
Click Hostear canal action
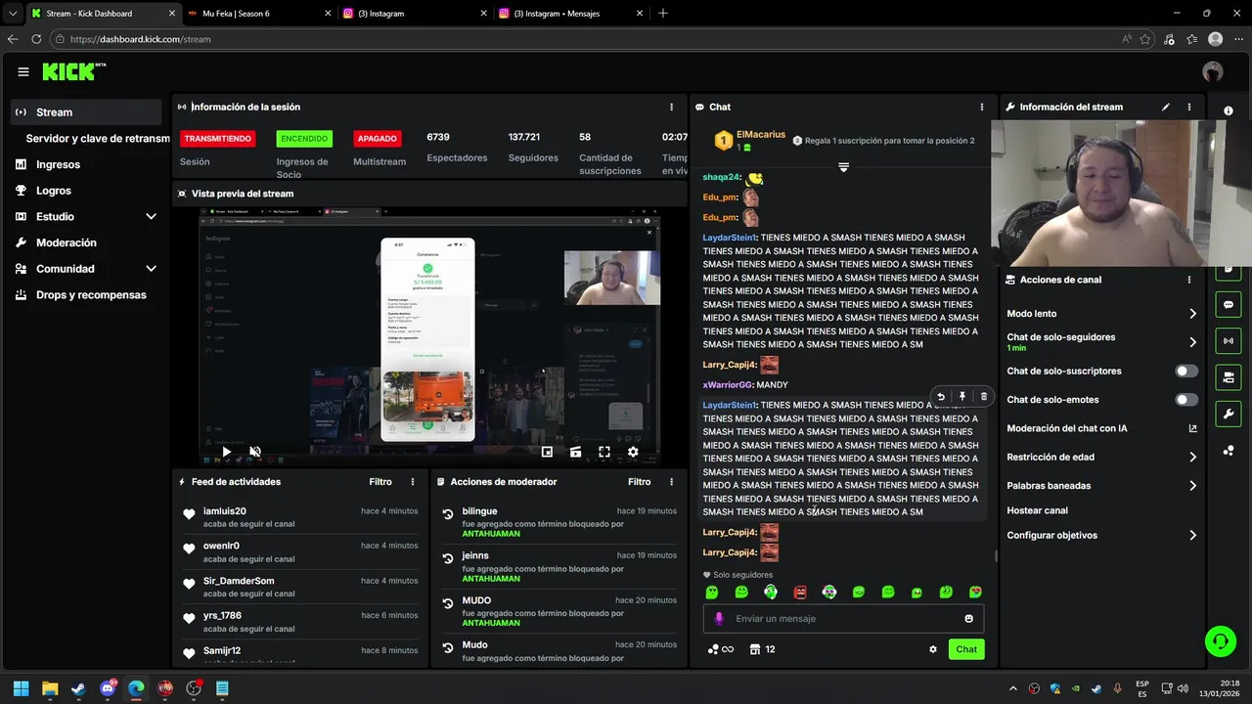[1037, 510]
